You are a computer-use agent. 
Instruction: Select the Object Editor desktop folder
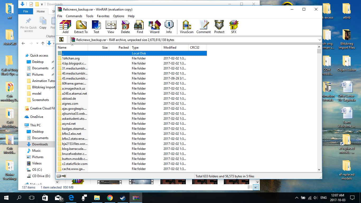[x=346, y=63]
